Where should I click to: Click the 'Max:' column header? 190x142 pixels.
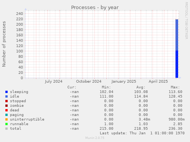(x=175, y=87)
